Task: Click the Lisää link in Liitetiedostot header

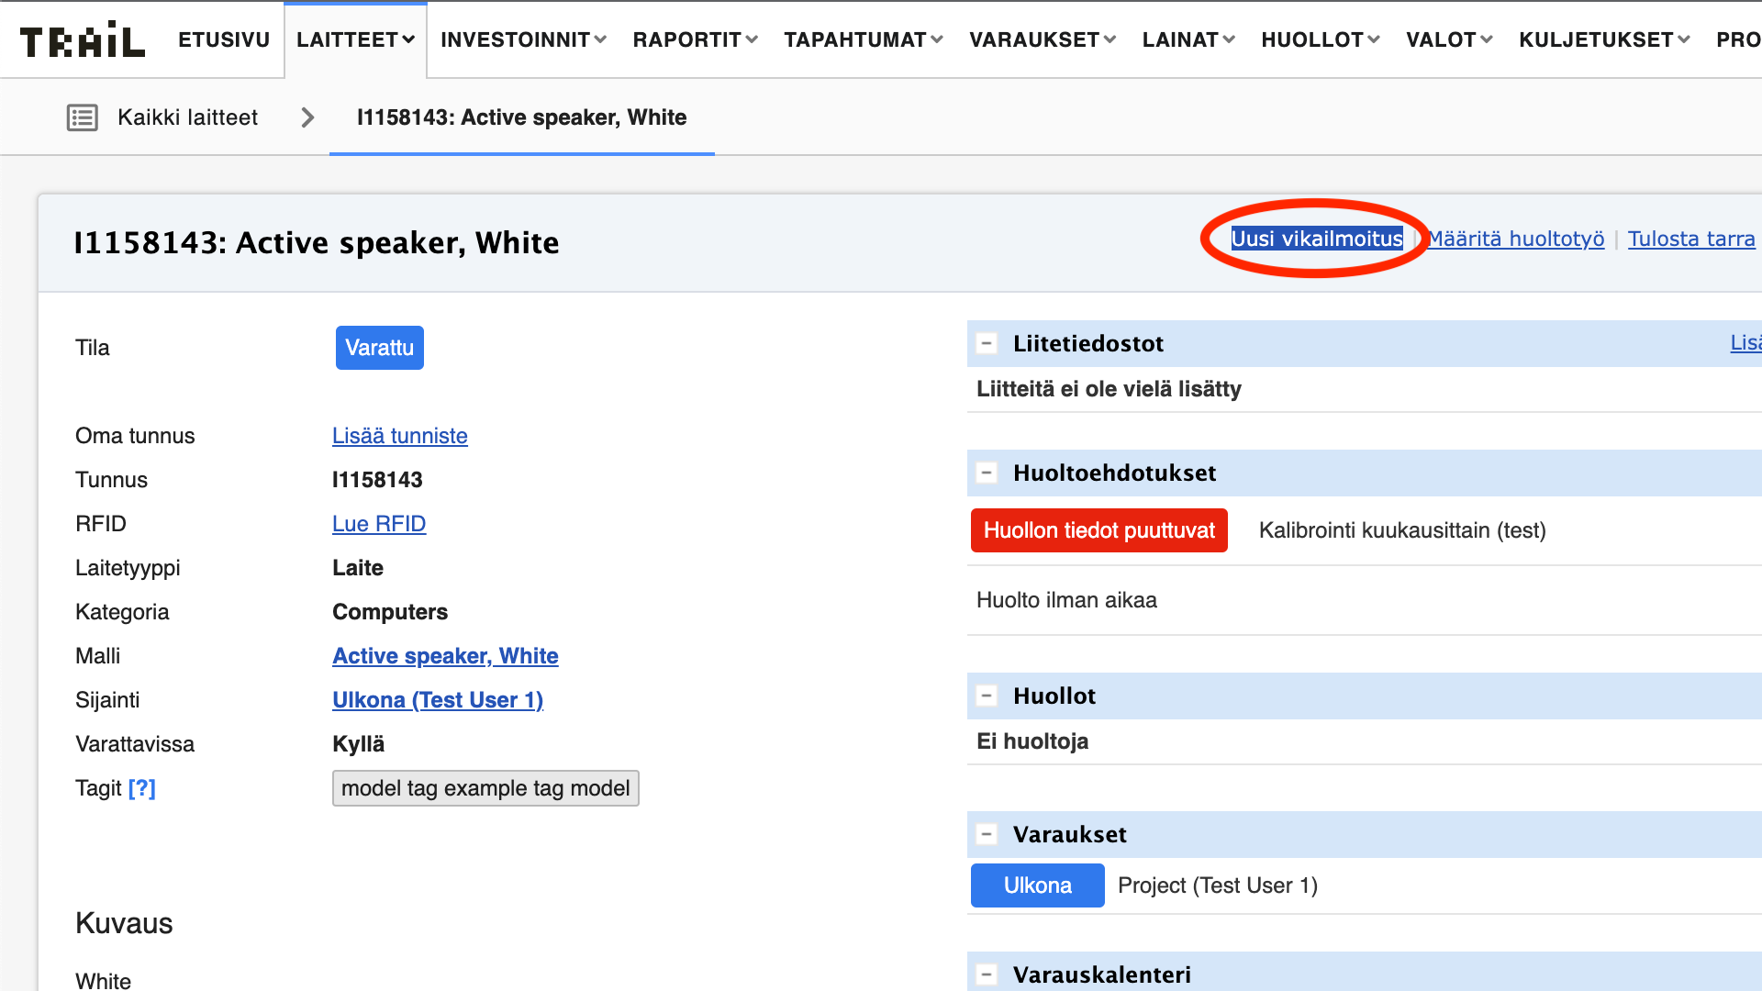Action: 1745,343
